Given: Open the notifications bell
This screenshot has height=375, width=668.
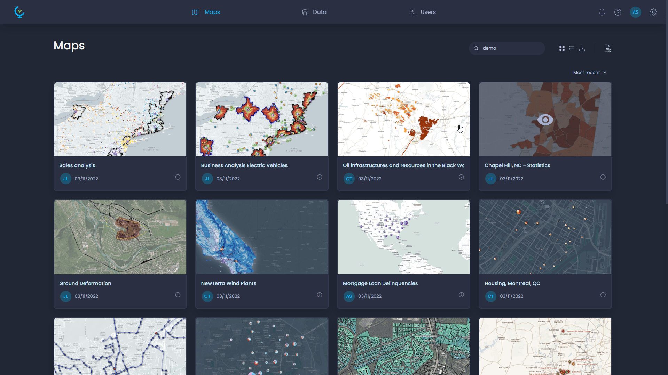Looking at the screenshot, I should pyautogui.click(x=602, y=12).
